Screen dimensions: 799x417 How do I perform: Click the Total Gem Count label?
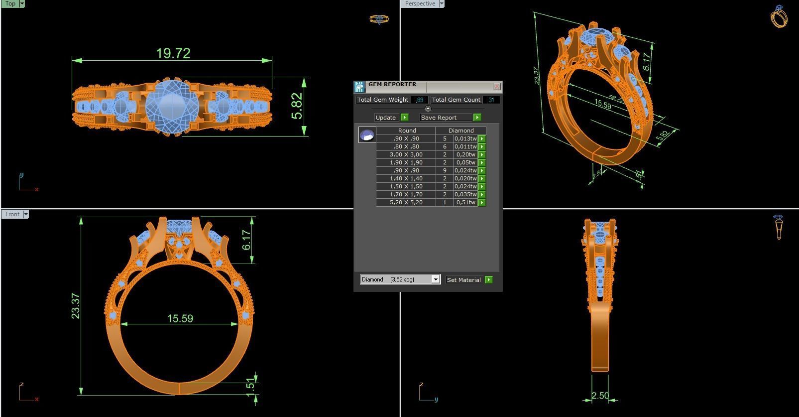point(456,100)
